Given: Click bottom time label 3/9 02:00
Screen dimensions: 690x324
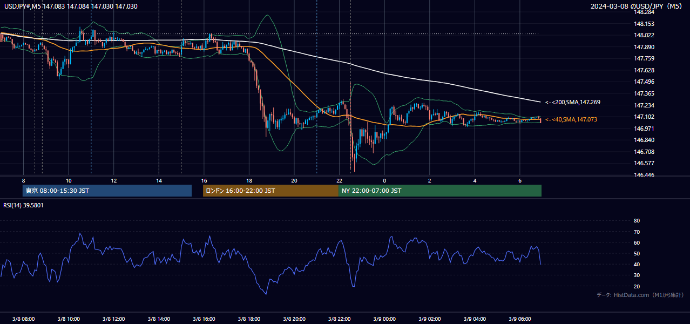Looking at the screenshot, I should click(430, 319).
